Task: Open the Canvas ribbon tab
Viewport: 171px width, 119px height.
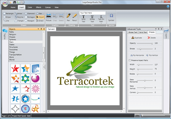Action: [48, 7]
